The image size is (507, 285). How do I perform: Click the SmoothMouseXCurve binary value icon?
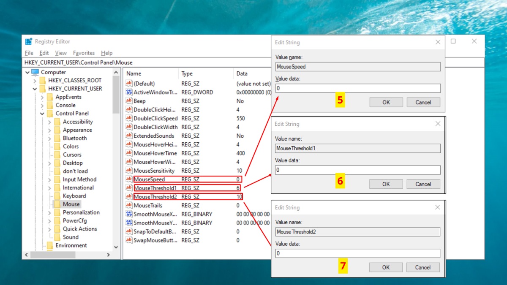(129, 214)
